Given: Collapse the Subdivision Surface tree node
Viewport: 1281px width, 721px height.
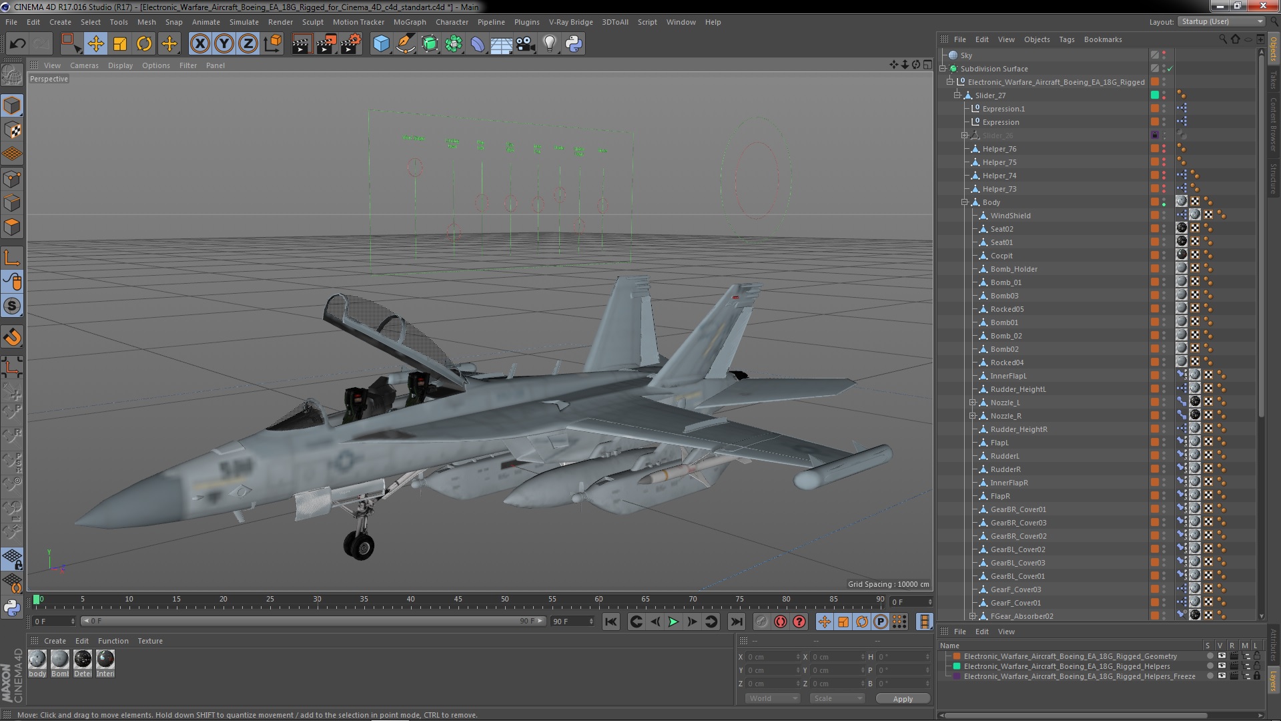Looking at the screenshot, I should pyautogui.click(x=943, y=69).
